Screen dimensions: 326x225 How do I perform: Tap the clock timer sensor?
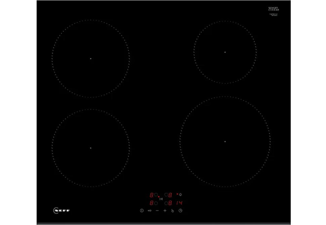coord(180,211)
